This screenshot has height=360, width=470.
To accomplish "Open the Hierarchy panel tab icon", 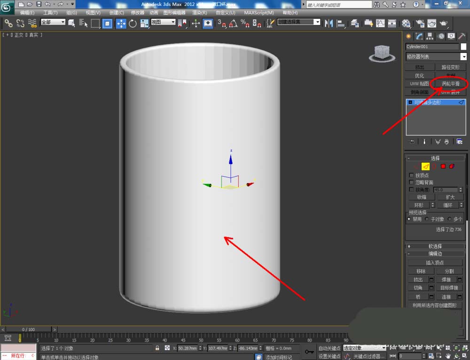I will tap(430, 37).
